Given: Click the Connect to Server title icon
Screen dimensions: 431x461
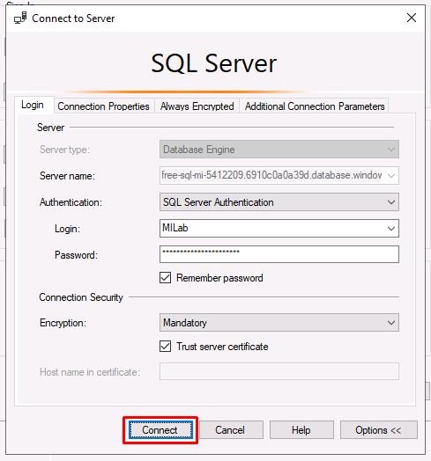Looking at the screenshot, I should (20, 18).
